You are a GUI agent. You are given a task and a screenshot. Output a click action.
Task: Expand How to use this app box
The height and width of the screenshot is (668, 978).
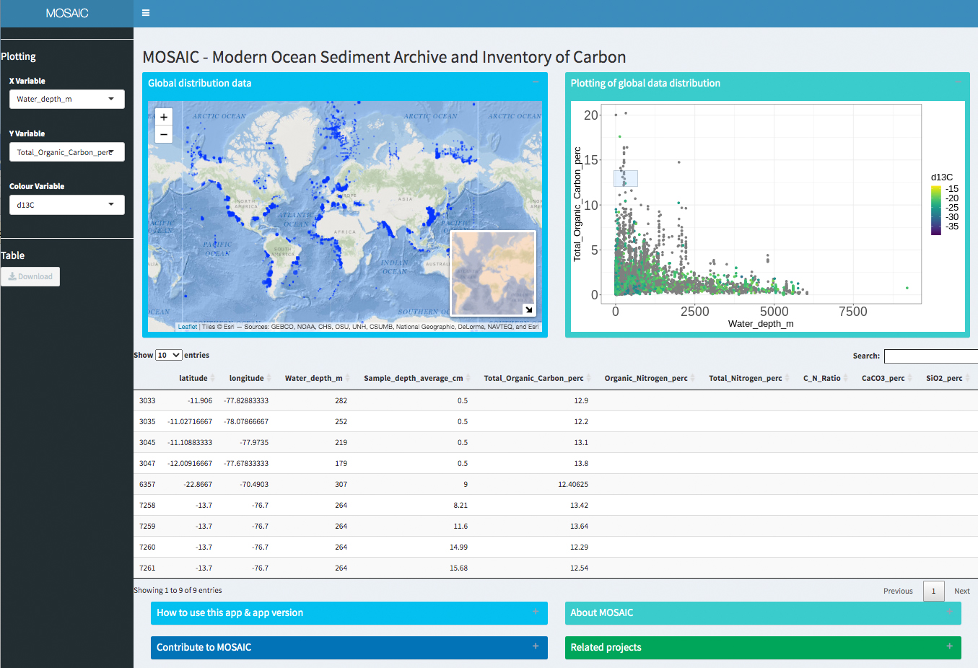[x=536, y=612]
